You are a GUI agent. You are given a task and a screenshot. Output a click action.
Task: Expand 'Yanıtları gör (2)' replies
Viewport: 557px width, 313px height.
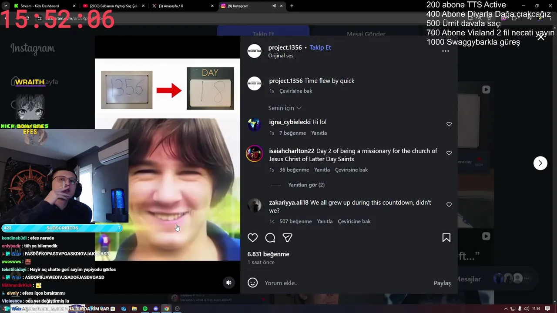click(306, 185)
